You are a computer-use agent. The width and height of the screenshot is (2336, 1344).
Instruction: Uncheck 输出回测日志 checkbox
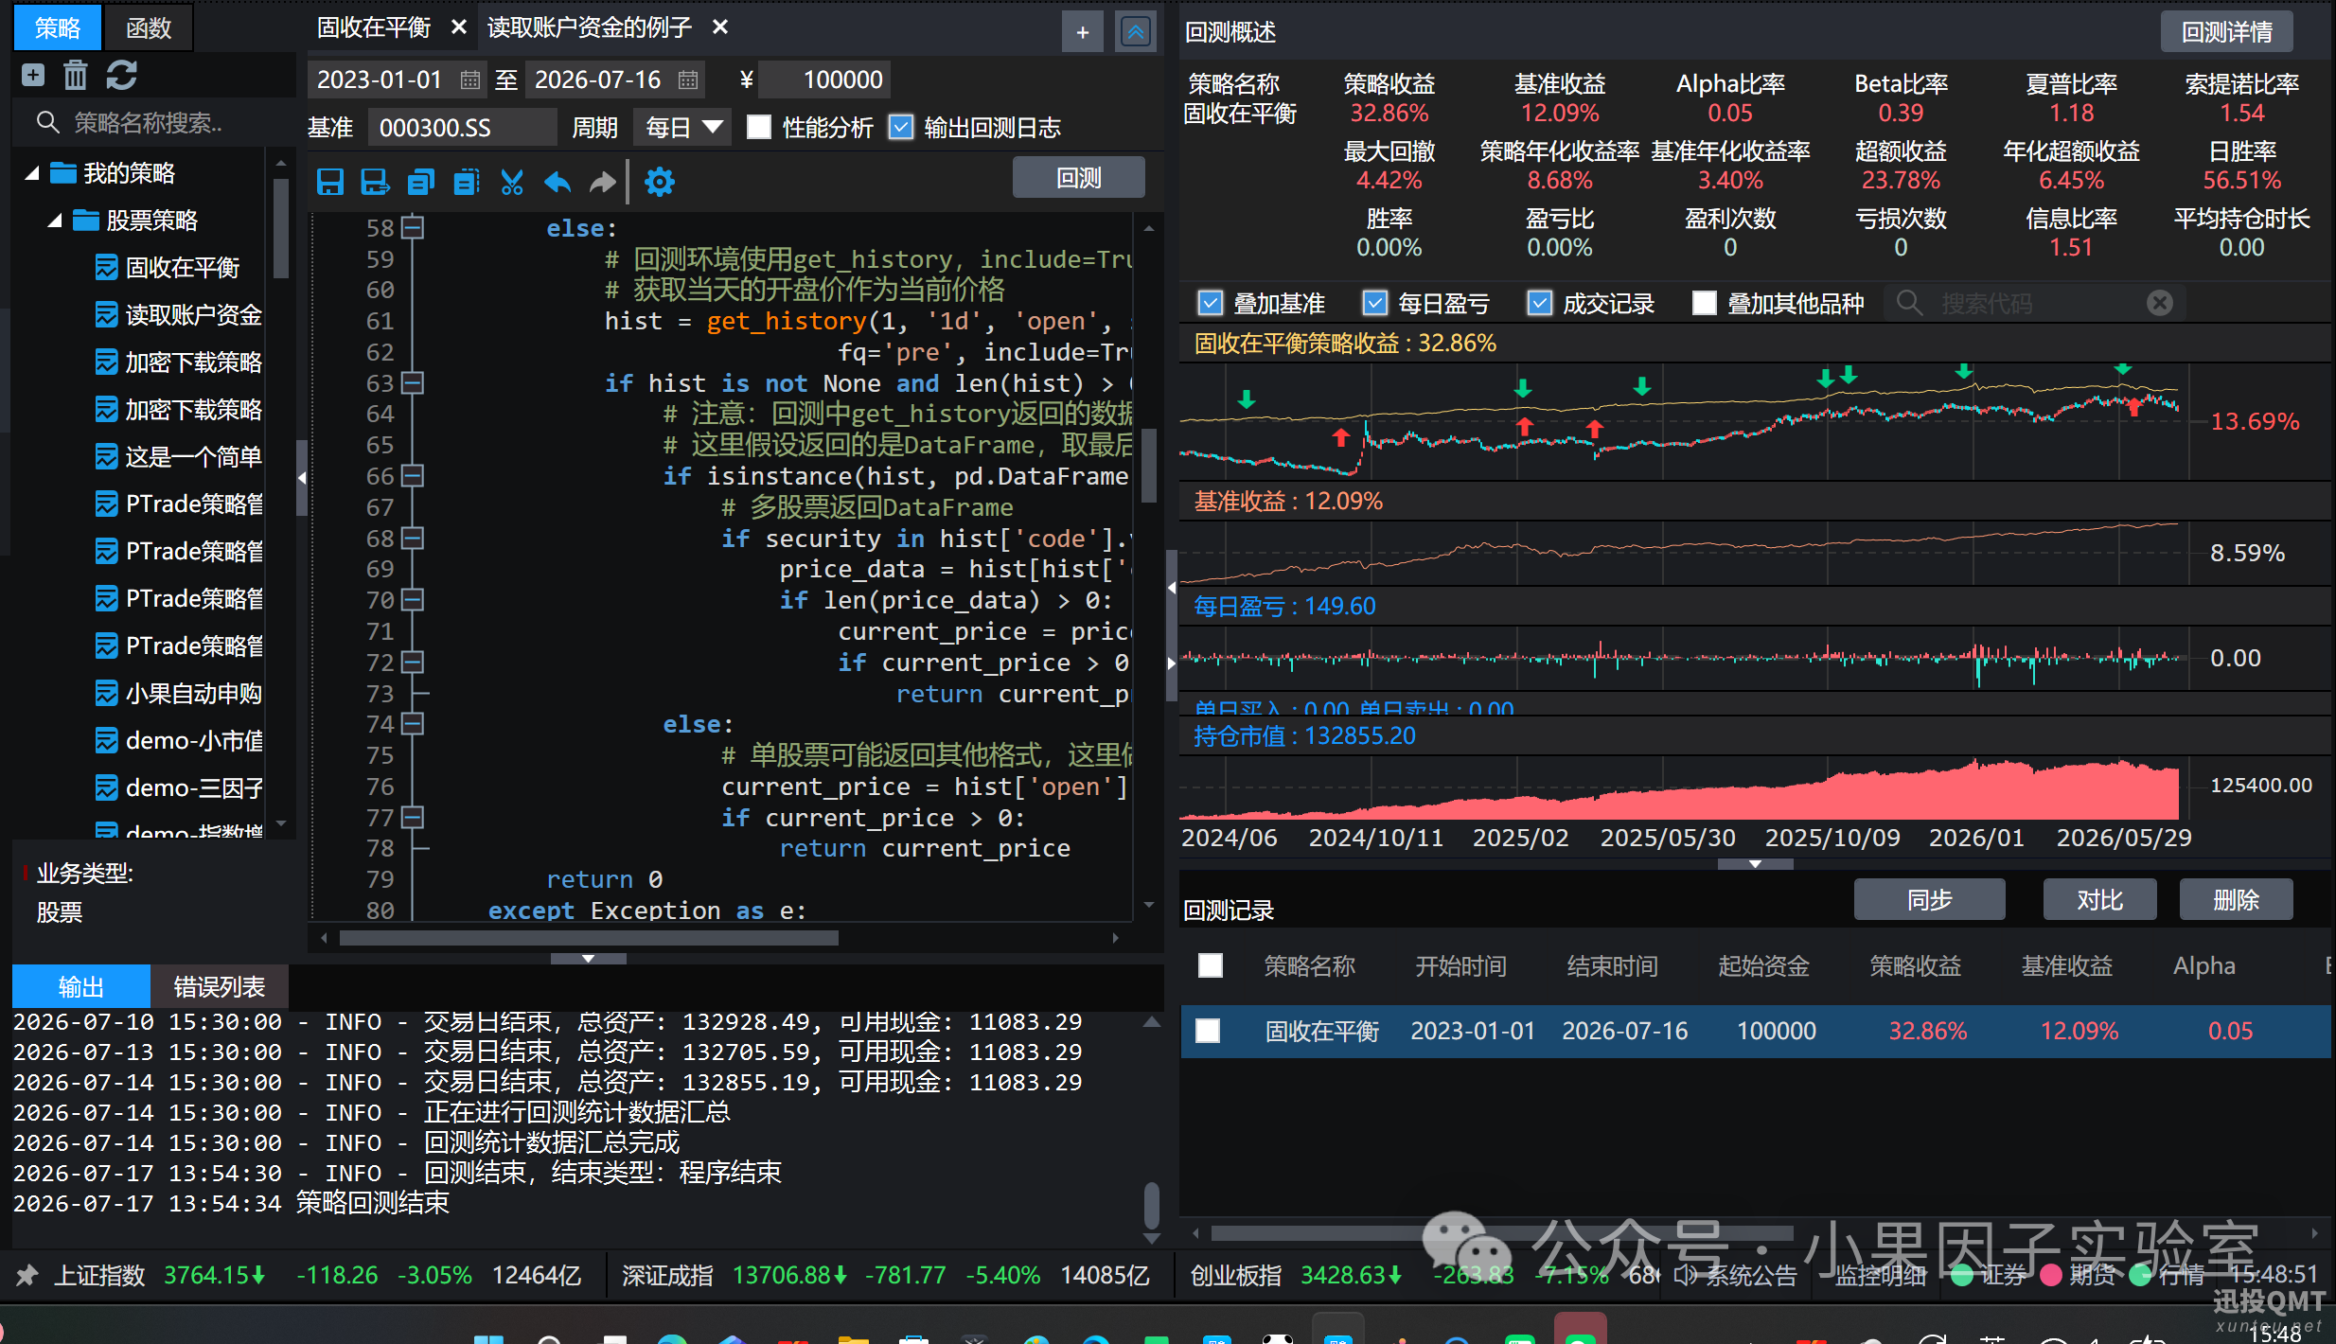[901, 127]
